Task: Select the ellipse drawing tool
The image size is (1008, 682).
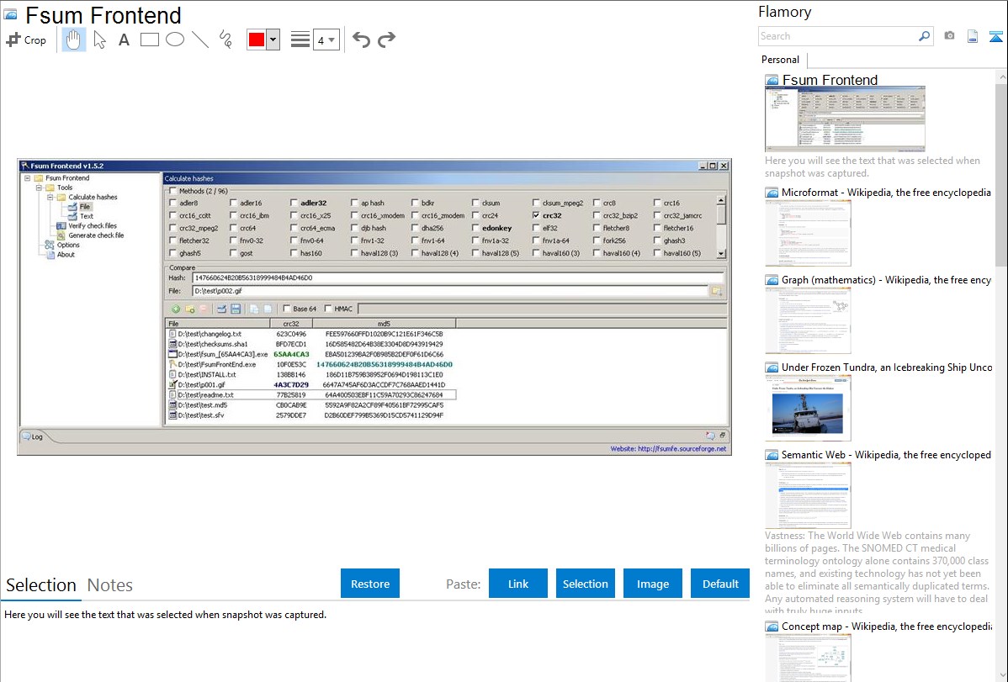Action: point(175,40)
